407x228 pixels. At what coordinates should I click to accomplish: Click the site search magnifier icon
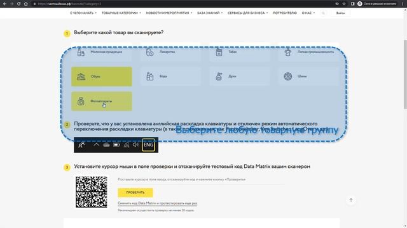point(323,13)
